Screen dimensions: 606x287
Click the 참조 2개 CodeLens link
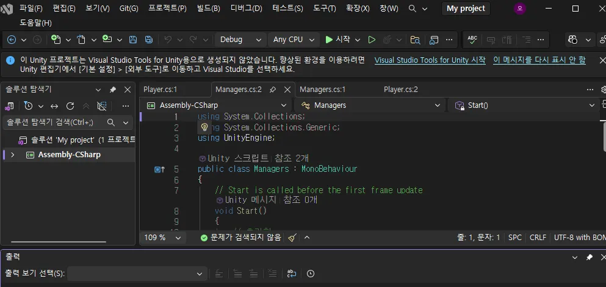click(x=292, y=158)
